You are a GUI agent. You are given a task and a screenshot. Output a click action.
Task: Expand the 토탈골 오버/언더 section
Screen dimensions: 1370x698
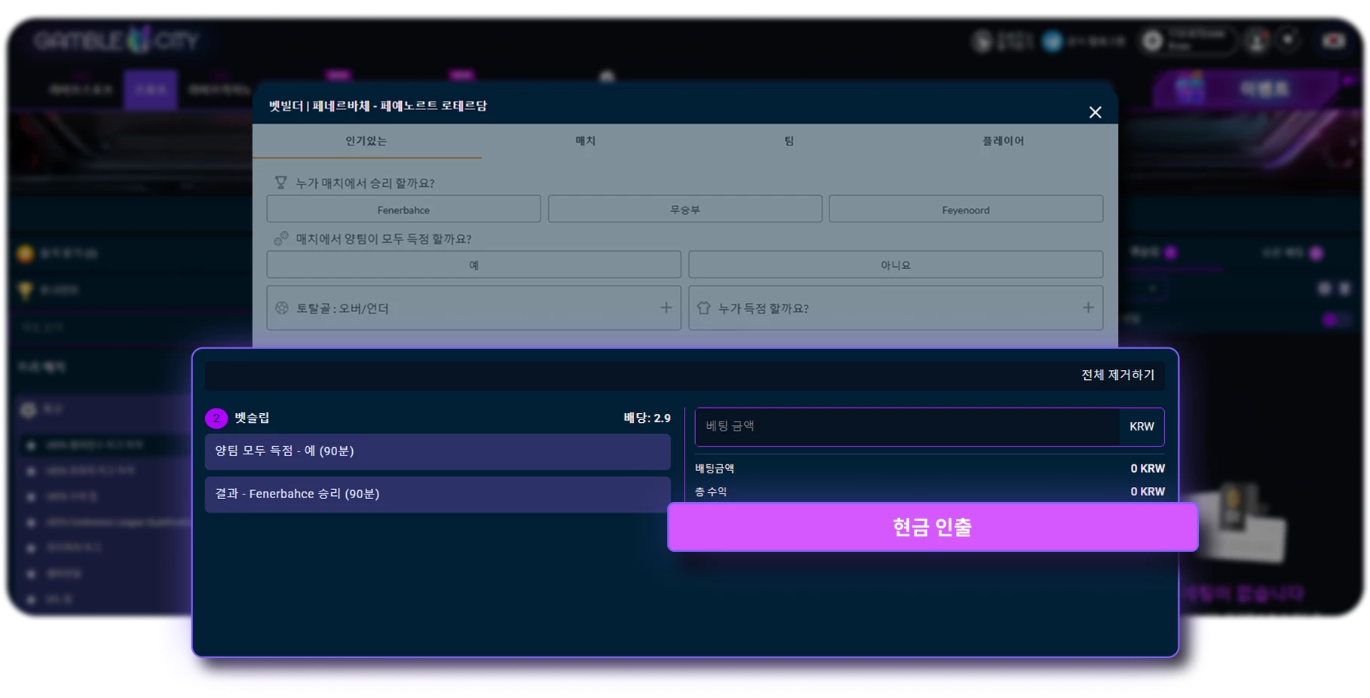point(474,308)
